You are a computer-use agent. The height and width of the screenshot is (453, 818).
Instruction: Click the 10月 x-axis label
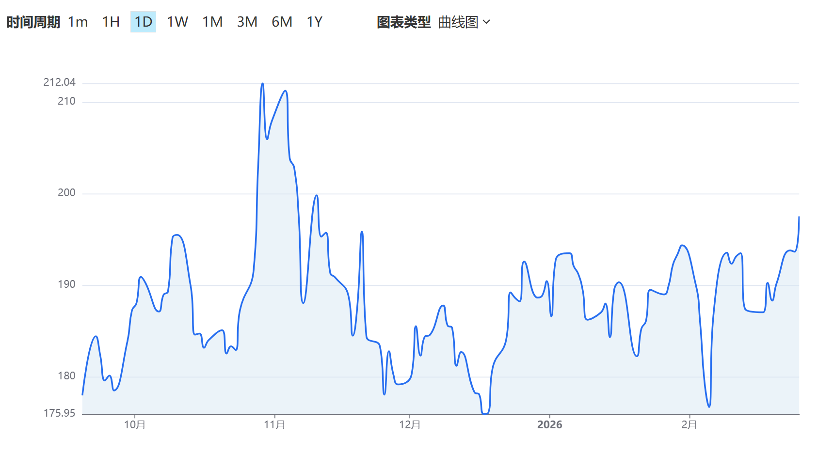tap(135, 425)
